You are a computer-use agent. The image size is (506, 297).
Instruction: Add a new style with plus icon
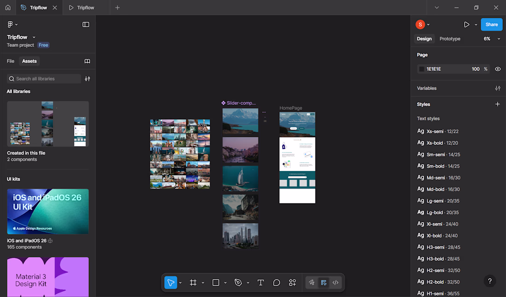pos(498,104)
